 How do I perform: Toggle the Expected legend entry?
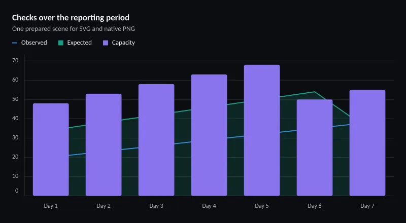[75, 43]
